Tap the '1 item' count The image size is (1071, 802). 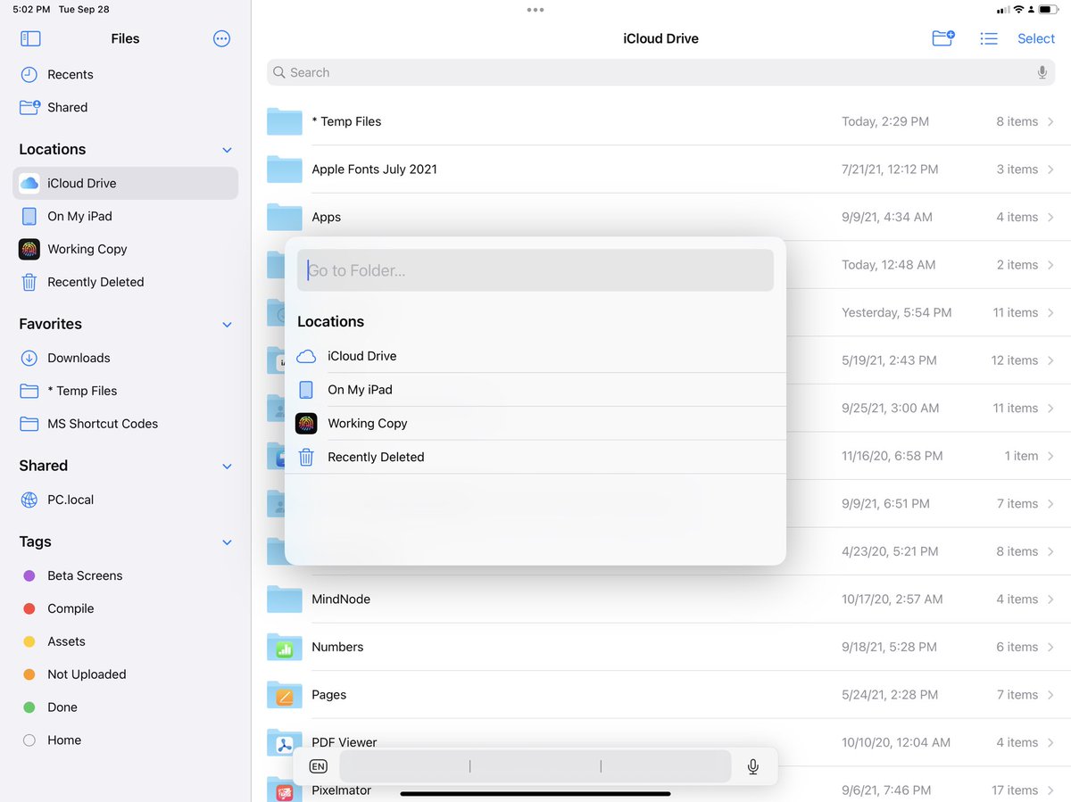[1022, 456]
